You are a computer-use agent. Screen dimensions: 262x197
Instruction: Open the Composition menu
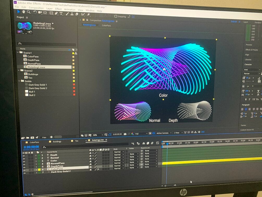(x=36, y=8)
